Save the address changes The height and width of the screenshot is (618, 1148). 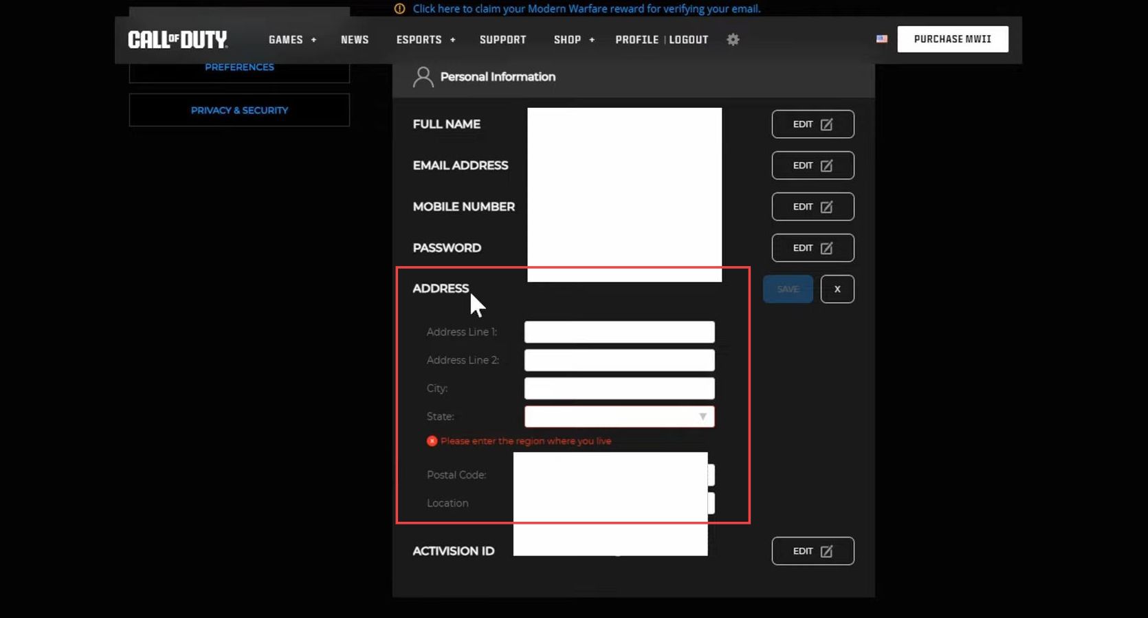(788, 289)
